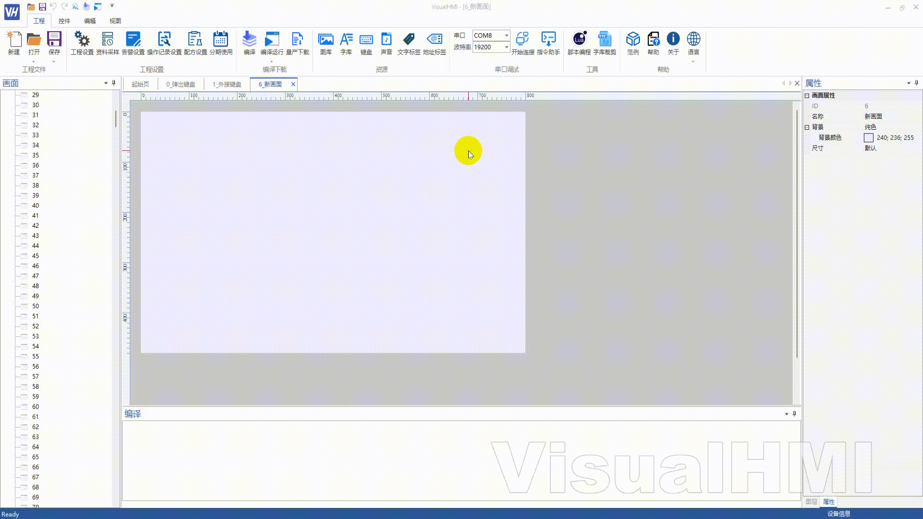The image size is (923, 519).
Task: Expand the dropdown arrow under 语言
Action: (693, 62)
